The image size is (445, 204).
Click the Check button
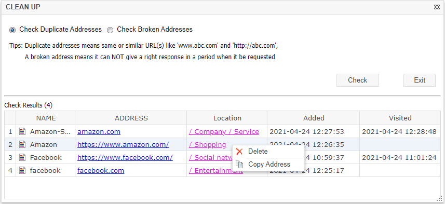coord(358,80)
